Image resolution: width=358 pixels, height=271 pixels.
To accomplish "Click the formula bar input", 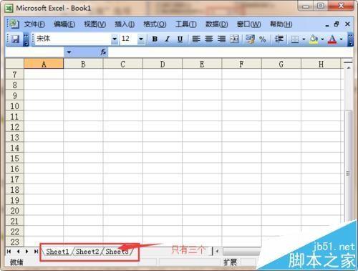I will (231, 52).
